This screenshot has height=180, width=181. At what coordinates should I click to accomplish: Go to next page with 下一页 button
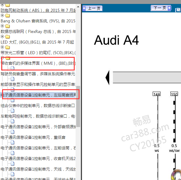pyautogui.click(x=161, y=8)
